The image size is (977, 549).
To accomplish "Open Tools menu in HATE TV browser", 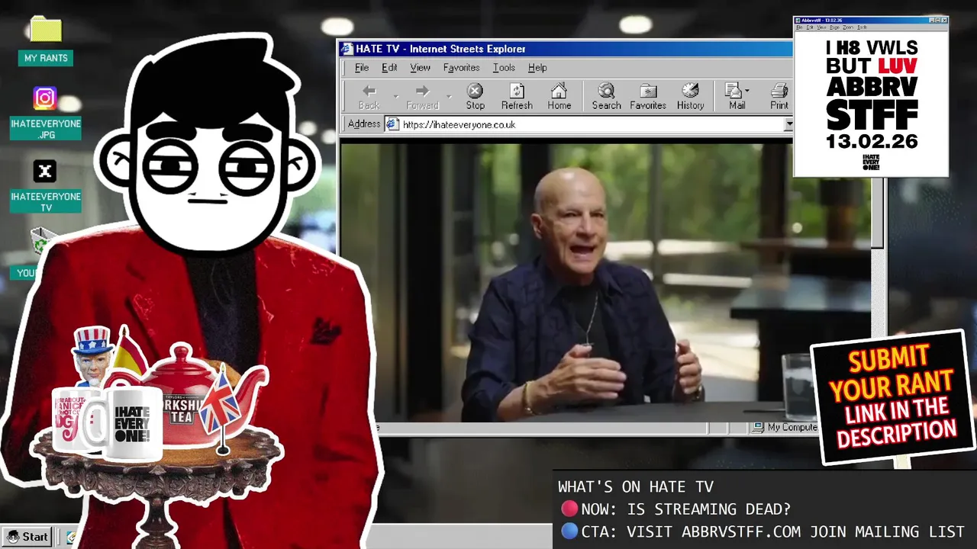I will pos(504,68).
